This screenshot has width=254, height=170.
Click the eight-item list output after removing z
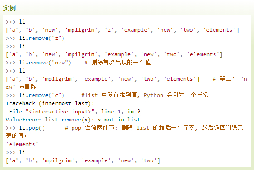pos(114,54)
